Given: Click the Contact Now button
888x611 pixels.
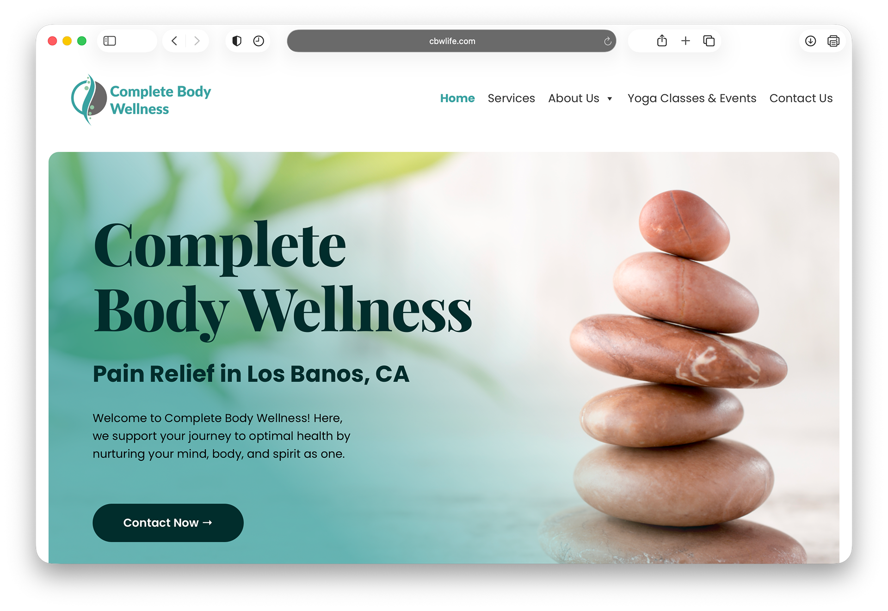Looking at the screenshot, I should (x=168, y=523).
